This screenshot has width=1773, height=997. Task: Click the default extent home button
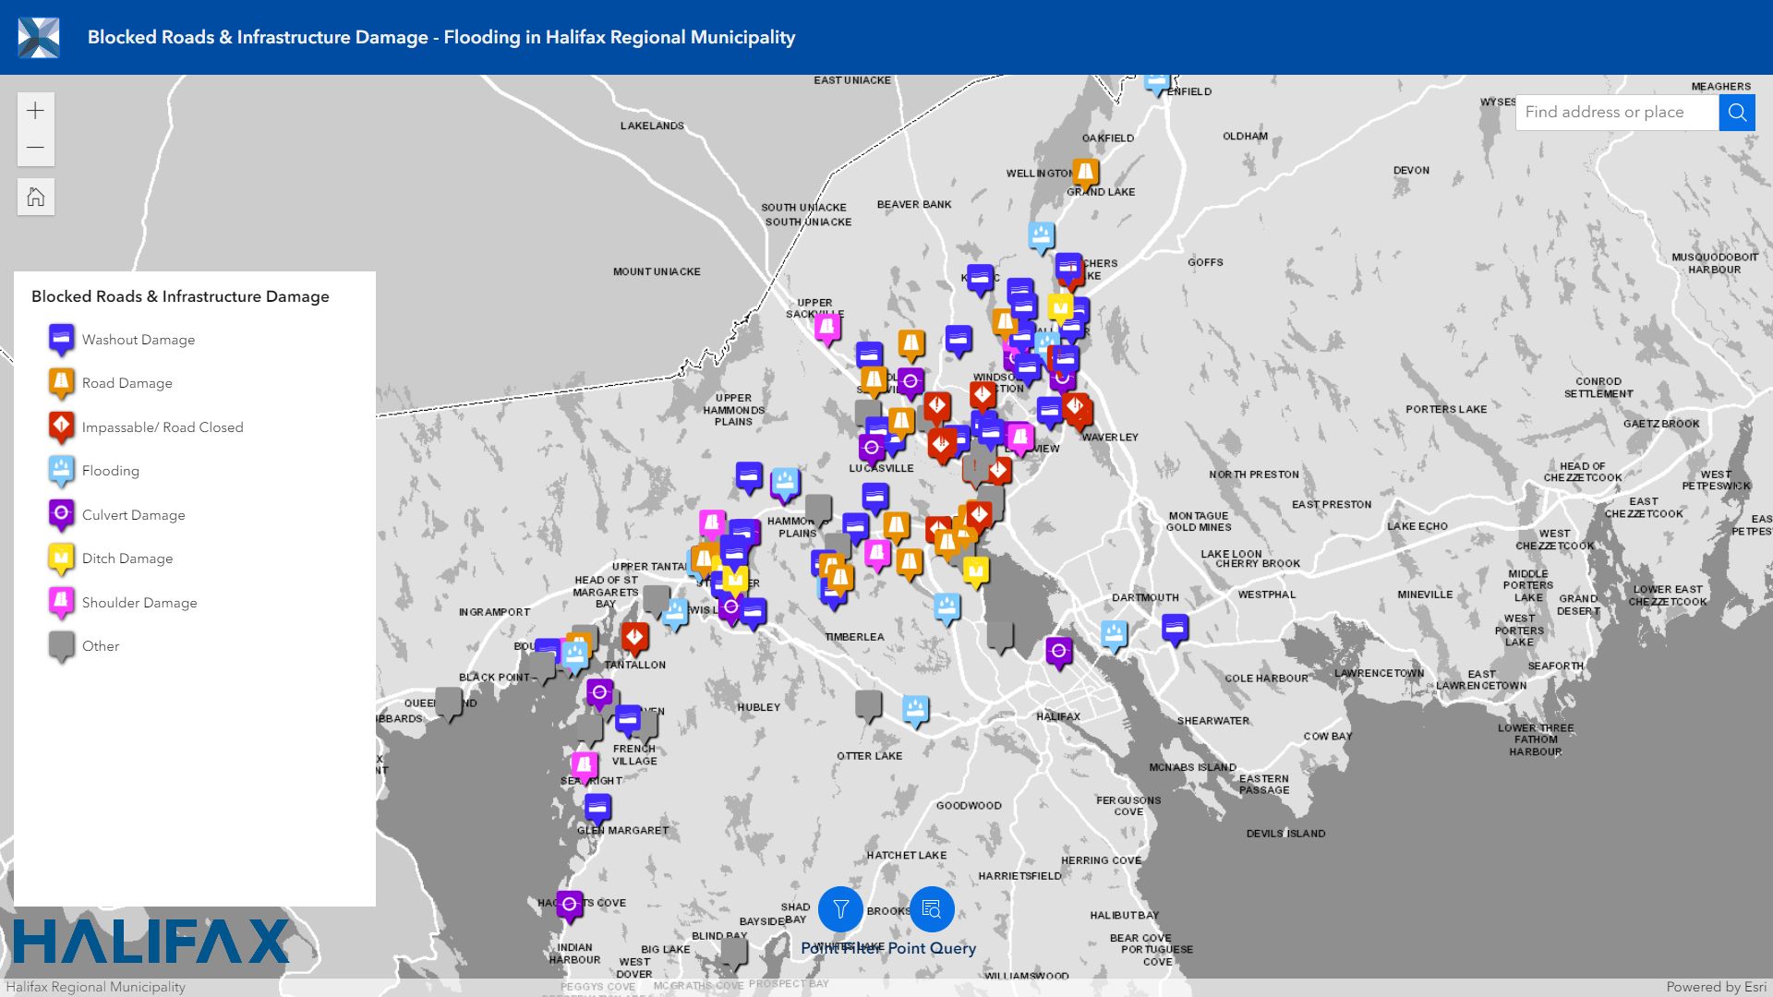tap(35, 197)
